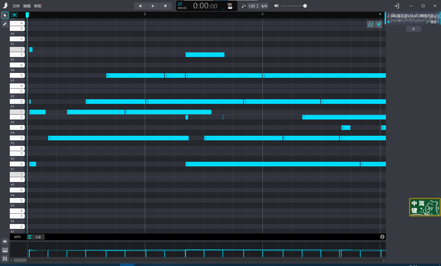The image size is (441, 266).
Task: Click the input method 中简键 widget
Action: pyautogui.click(x=425, y=207)
